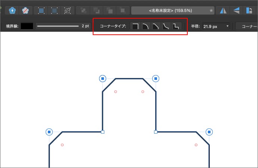Viewport: 258px width, 168px height.
Task: Toggle the second dotted-grid icon in toolbar
Action: [x=55, y=10]
